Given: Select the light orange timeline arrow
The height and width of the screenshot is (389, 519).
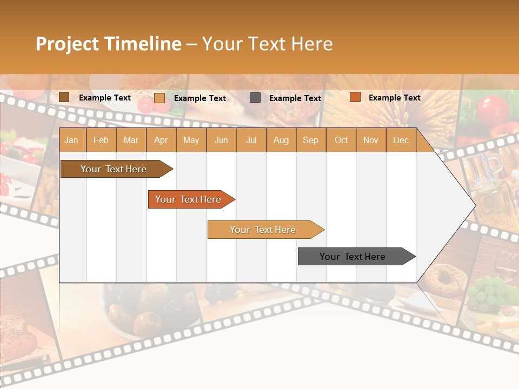Looking at the screenshot, I should 264,230.
